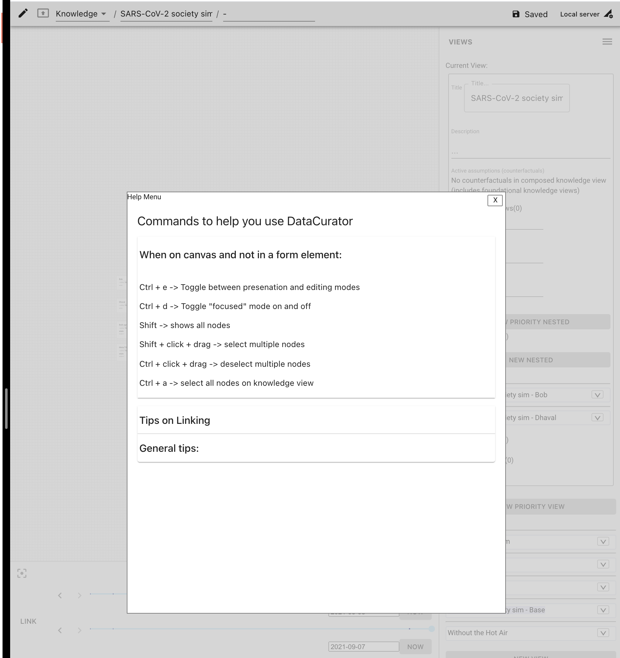Open the hamburger menu in the Views panel
The height and width of the screenshot is (658, 620).
pos(607,42)
